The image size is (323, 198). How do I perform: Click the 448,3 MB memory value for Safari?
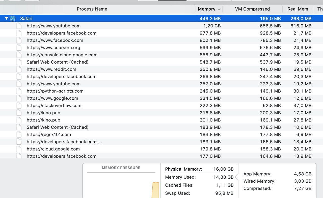pyautogui.click(x=210, y=18)
